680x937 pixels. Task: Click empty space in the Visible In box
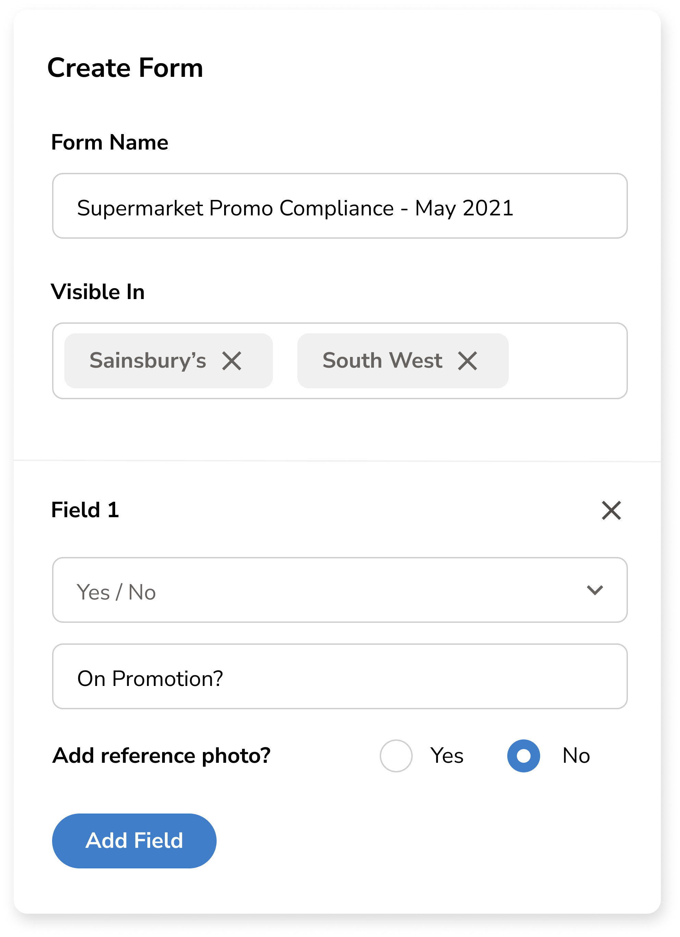pyautogui.click(x=568, y=361)
